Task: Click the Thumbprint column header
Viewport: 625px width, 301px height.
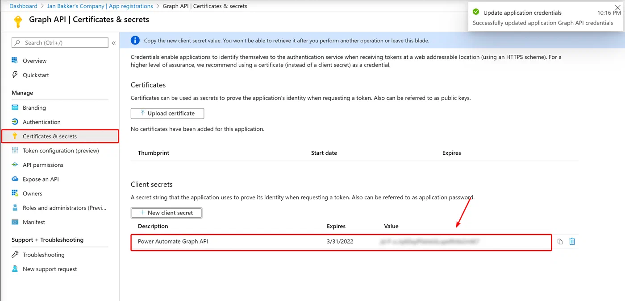Action: (154, 153)
